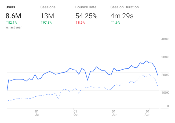Click the 13M sessions value
The image size is (175, 123).
coord(48,16)
